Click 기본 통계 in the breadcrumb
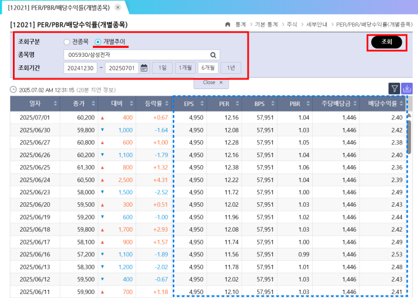The image size is (418, 298). tap(266, 25)
